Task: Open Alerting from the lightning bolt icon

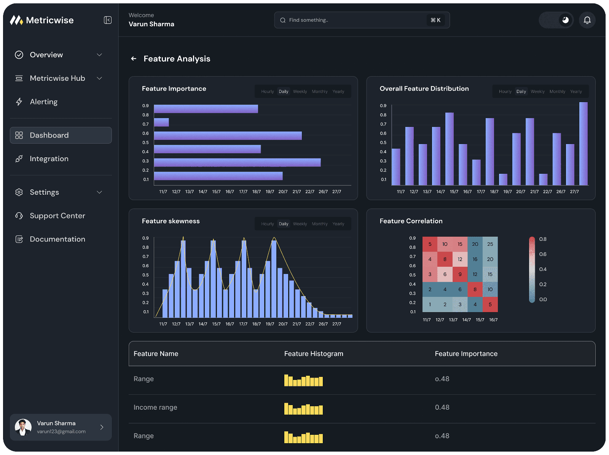Action: click(19, 102)
